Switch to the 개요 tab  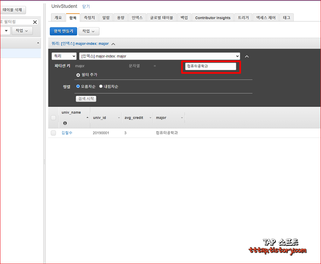58,18
